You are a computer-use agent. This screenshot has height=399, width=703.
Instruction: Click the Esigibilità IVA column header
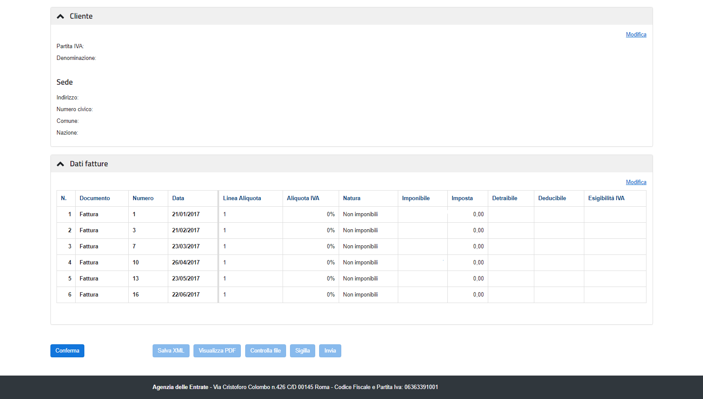[x=606, y=198]
